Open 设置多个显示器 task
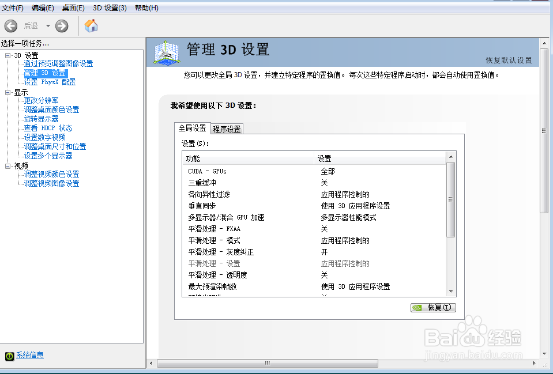 [x=48, y=156]
